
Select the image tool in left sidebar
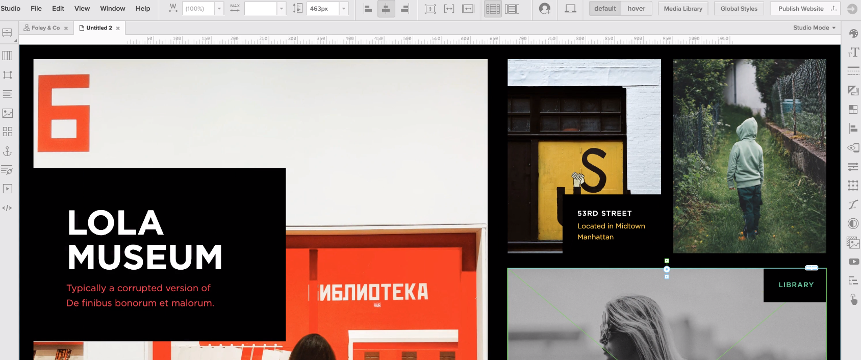pyautogui.click(x=7, y=113)
